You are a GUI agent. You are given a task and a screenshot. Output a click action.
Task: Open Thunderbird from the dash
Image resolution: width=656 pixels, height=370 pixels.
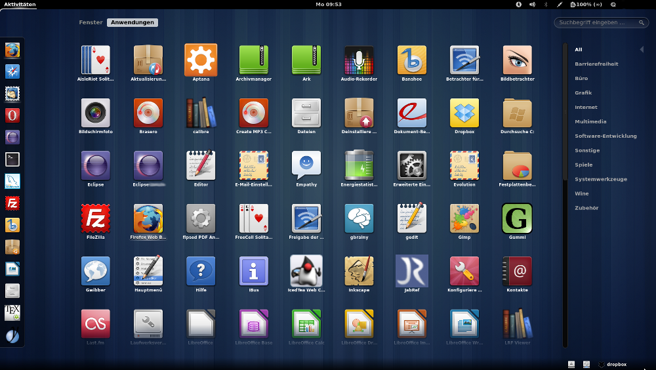[12, 93]
